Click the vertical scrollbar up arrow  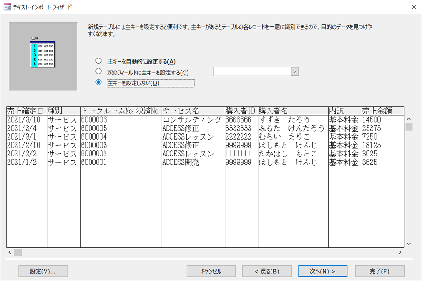coord(408,119)
